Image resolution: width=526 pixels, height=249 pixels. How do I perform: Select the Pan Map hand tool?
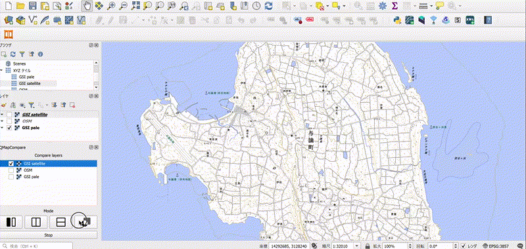pyautogui.click(x=87, y=6)
